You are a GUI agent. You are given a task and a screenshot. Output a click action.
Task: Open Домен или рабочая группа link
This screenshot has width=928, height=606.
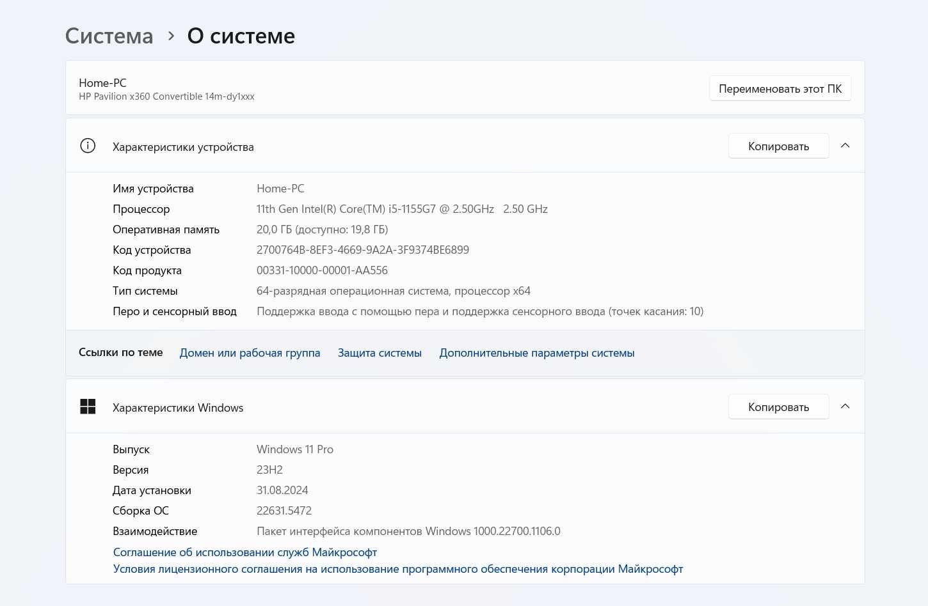click(x=250, y=353)
